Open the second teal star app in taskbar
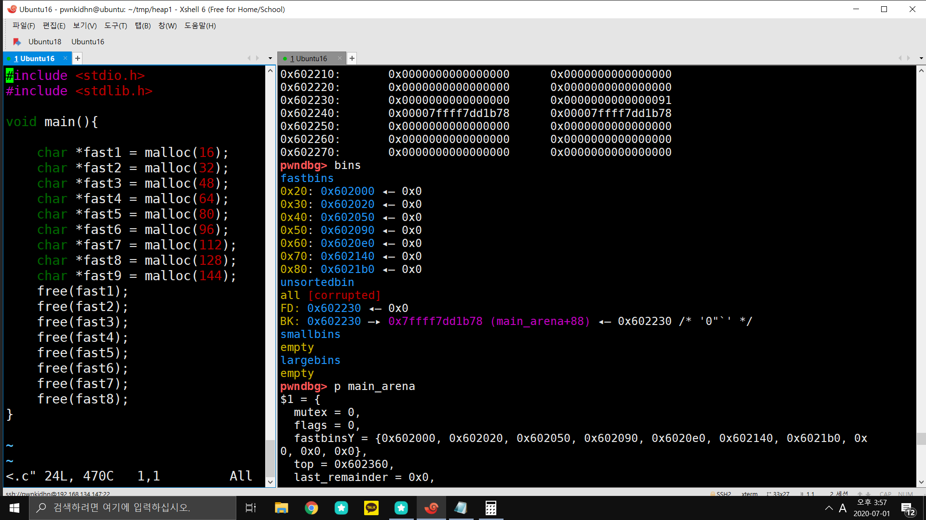 tap(401, 508)
